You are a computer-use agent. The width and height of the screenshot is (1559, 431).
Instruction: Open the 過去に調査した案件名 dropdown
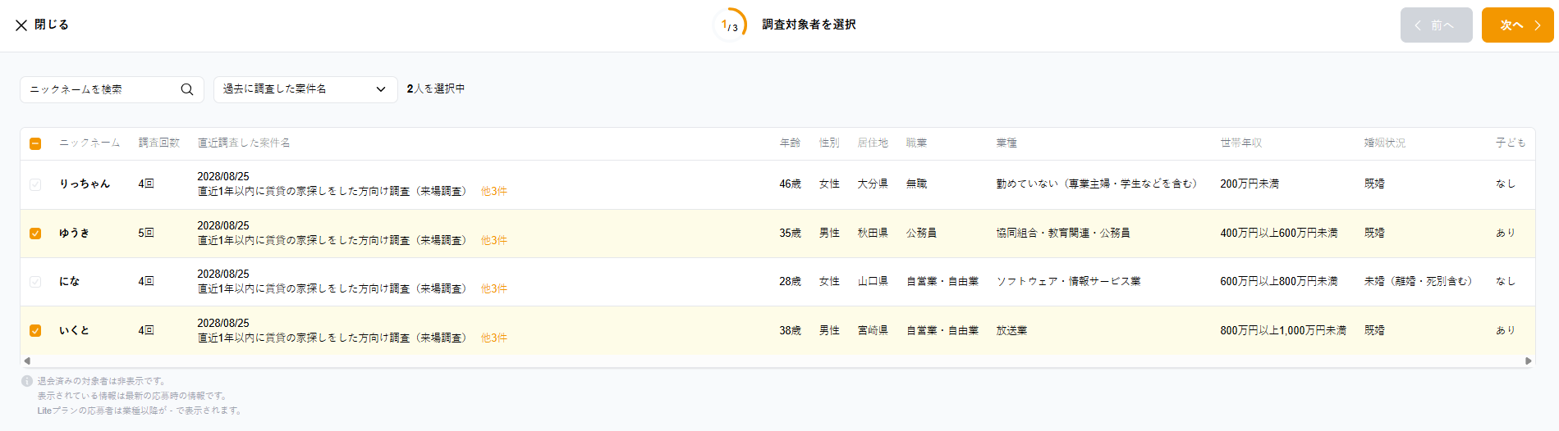(305, 89)
